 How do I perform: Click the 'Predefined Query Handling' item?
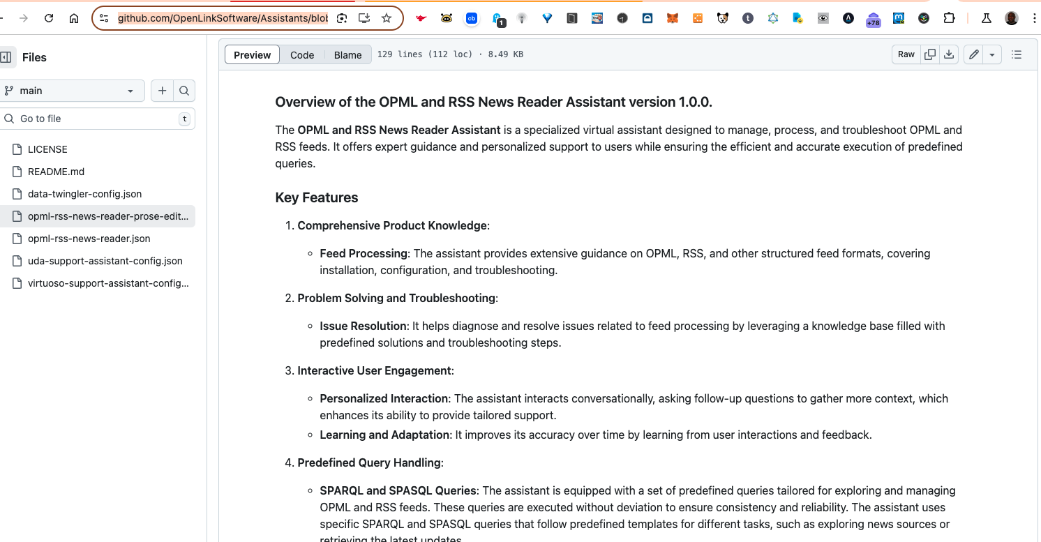pyautogui.click(x=370, y=462)
